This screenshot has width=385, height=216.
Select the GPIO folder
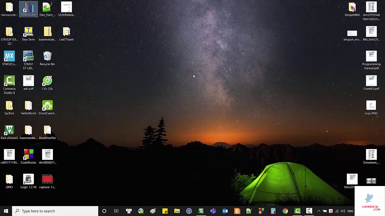(9, 181)
